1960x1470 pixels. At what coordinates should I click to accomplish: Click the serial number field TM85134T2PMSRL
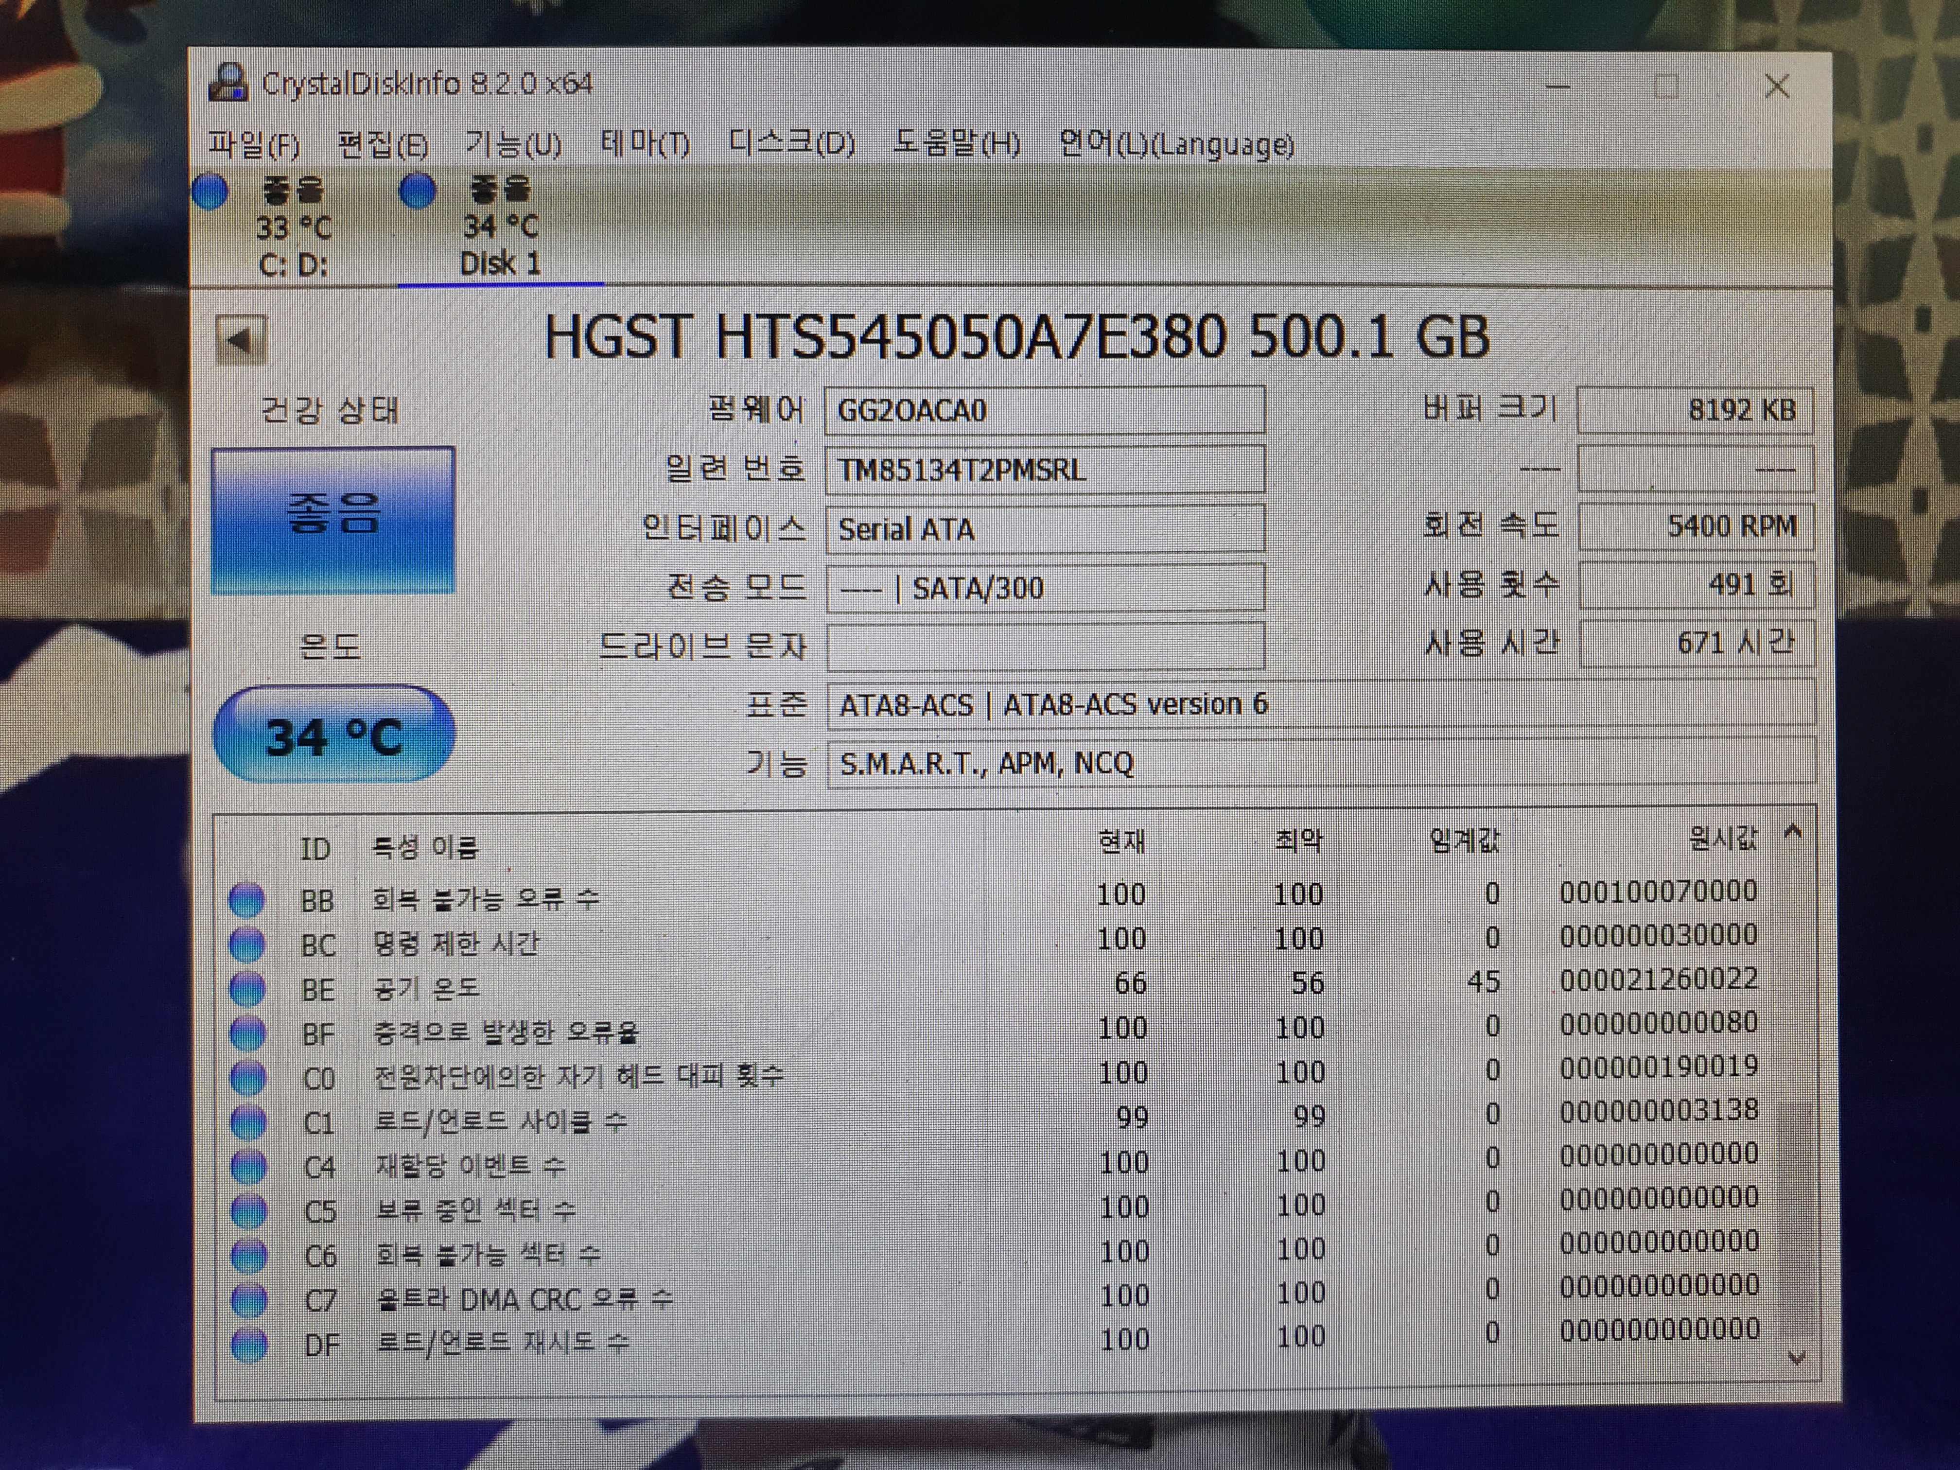(x=1045, y=469)
